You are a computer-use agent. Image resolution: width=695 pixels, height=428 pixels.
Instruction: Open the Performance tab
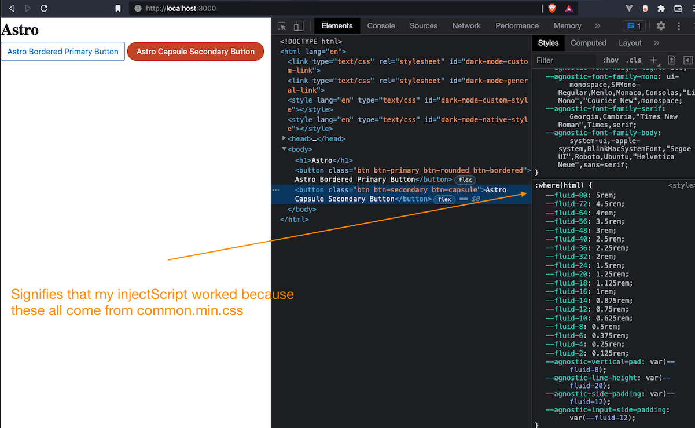click(517, 25)
